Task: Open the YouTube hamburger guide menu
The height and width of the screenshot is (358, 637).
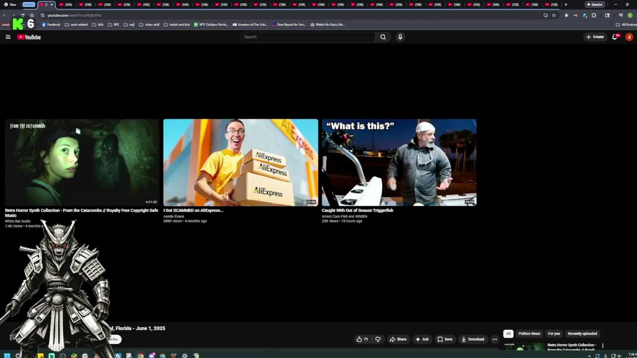Action: tap(8, 37)
